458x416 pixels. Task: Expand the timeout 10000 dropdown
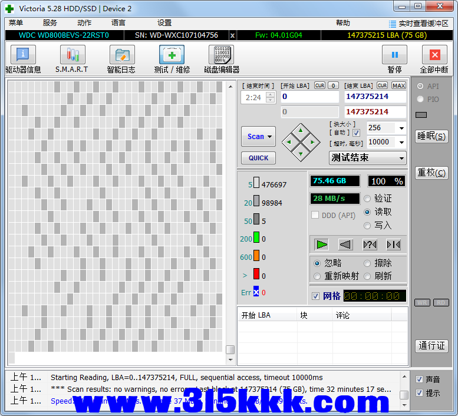click(401, 143)
